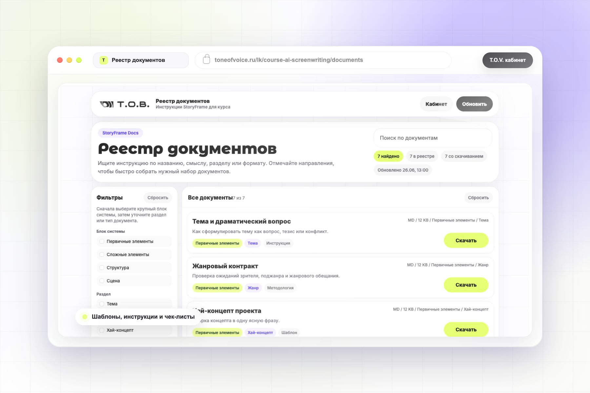The height and width of the screenshot is (393, 590).
Task: Click the Шаблон tag
Action: [289, 332]
